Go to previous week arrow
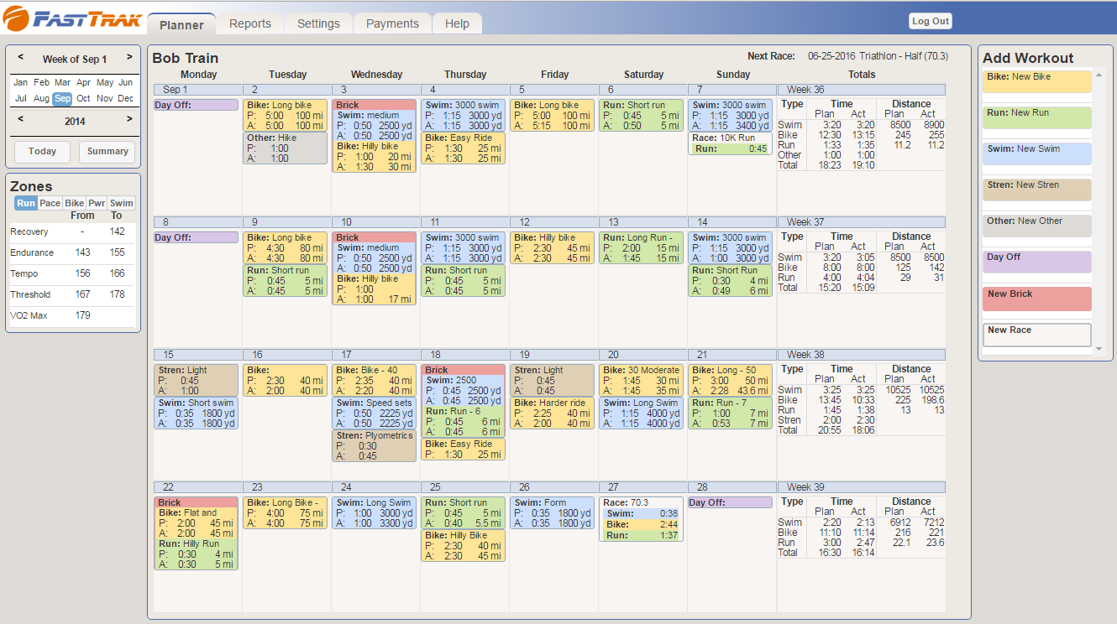This screenshot has width=1117, height=624. click(21, 58)
